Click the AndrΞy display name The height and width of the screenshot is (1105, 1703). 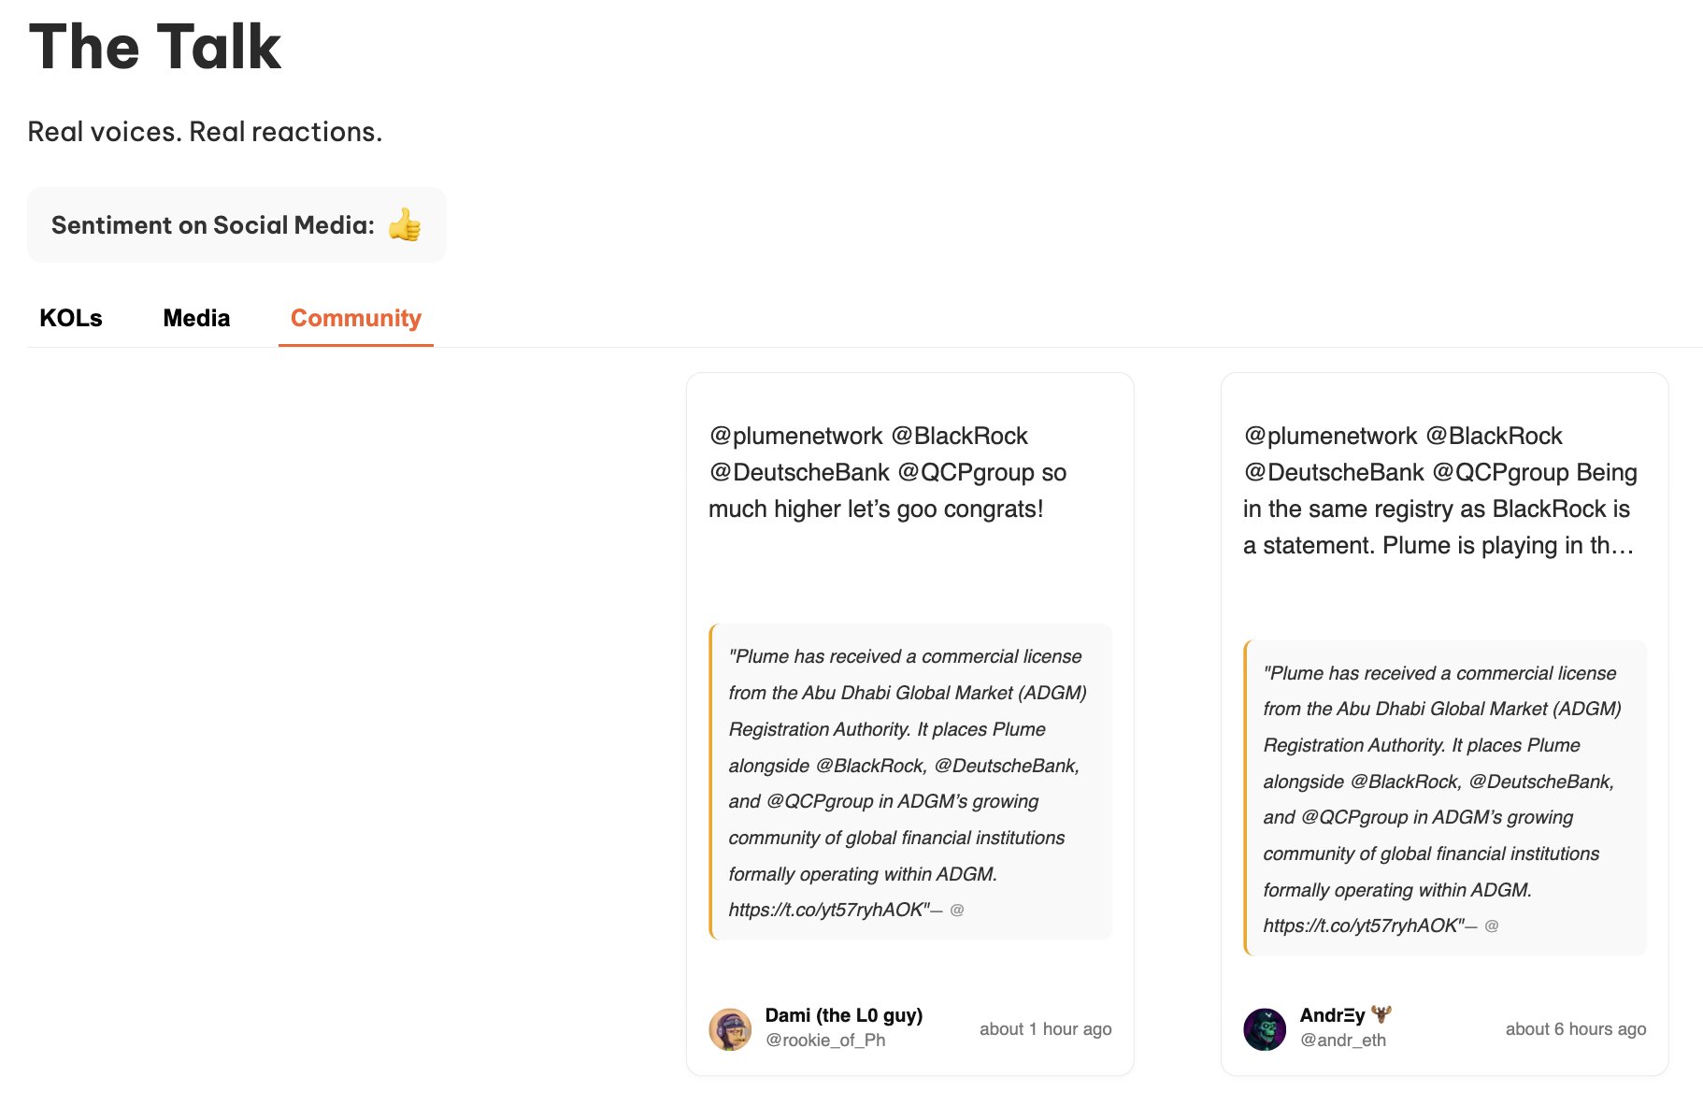(1332, 1015)
